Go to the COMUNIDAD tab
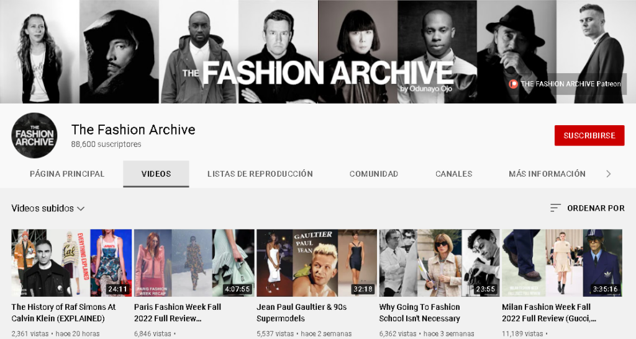This screenshot has height=339, width=636. (374, 174)
